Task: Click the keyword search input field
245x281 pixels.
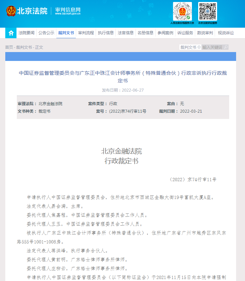Action: pos(213,47)
